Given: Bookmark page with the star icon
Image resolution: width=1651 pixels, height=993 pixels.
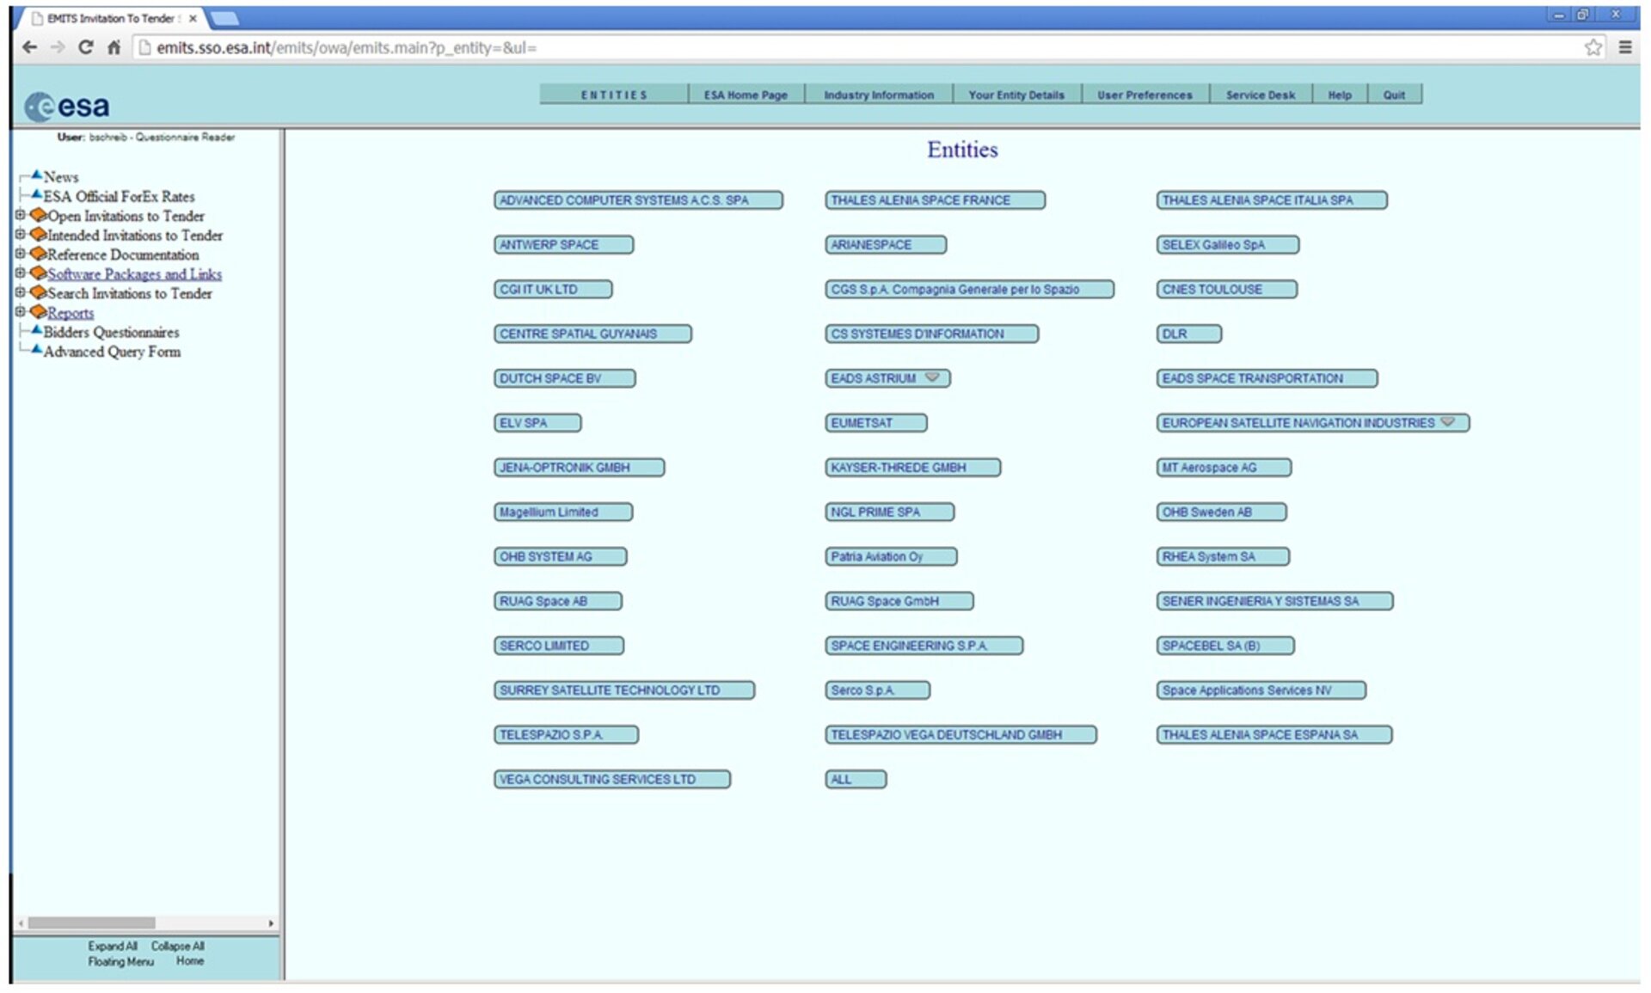Looking at the screenshot, I should pos(1593,47).
